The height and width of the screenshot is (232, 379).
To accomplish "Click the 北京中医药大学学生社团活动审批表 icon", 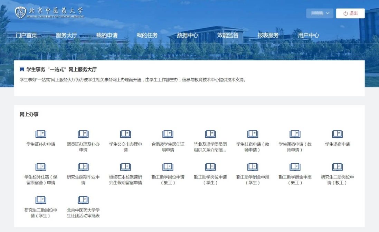I will click(x=83, y=200).
